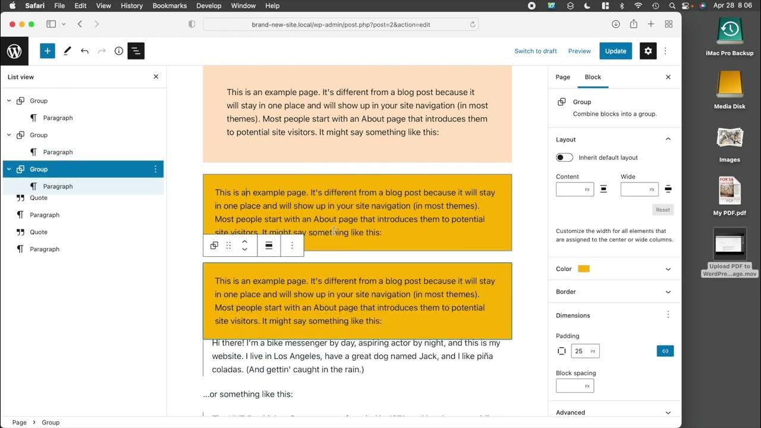This screenshot has height=428, width=761.
Task: Open Spotlight search in the menu bar
Action: pos(672,5)
